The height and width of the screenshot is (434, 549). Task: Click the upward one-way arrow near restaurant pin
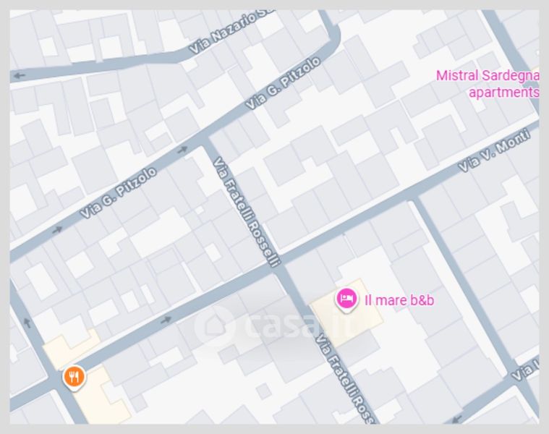coord(27,323)
